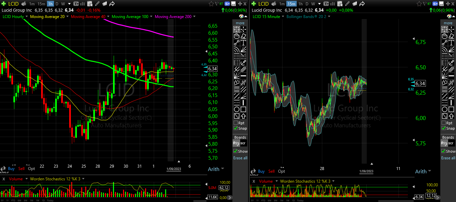Screen dimensions: 456x202
Task: Switch right chart to 1h timeframe
Action: [300, 4]
